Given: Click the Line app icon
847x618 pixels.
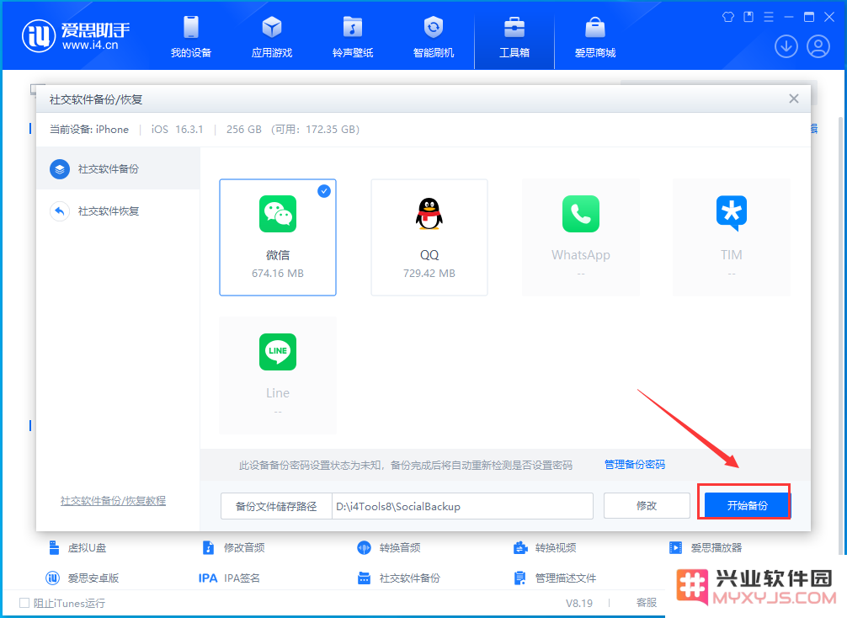Looking at the screenshot, I should tap(278, 352).
